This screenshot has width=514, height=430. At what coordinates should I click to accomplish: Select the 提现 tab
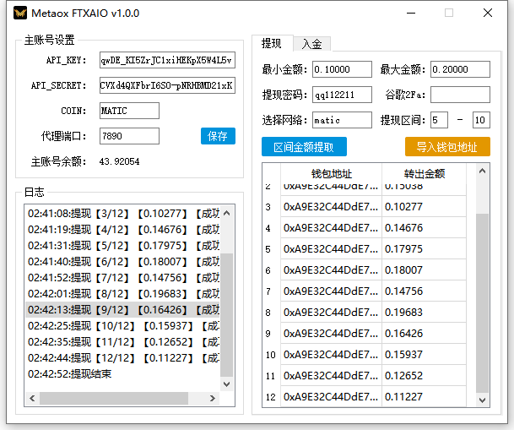[x=272, y=44]
